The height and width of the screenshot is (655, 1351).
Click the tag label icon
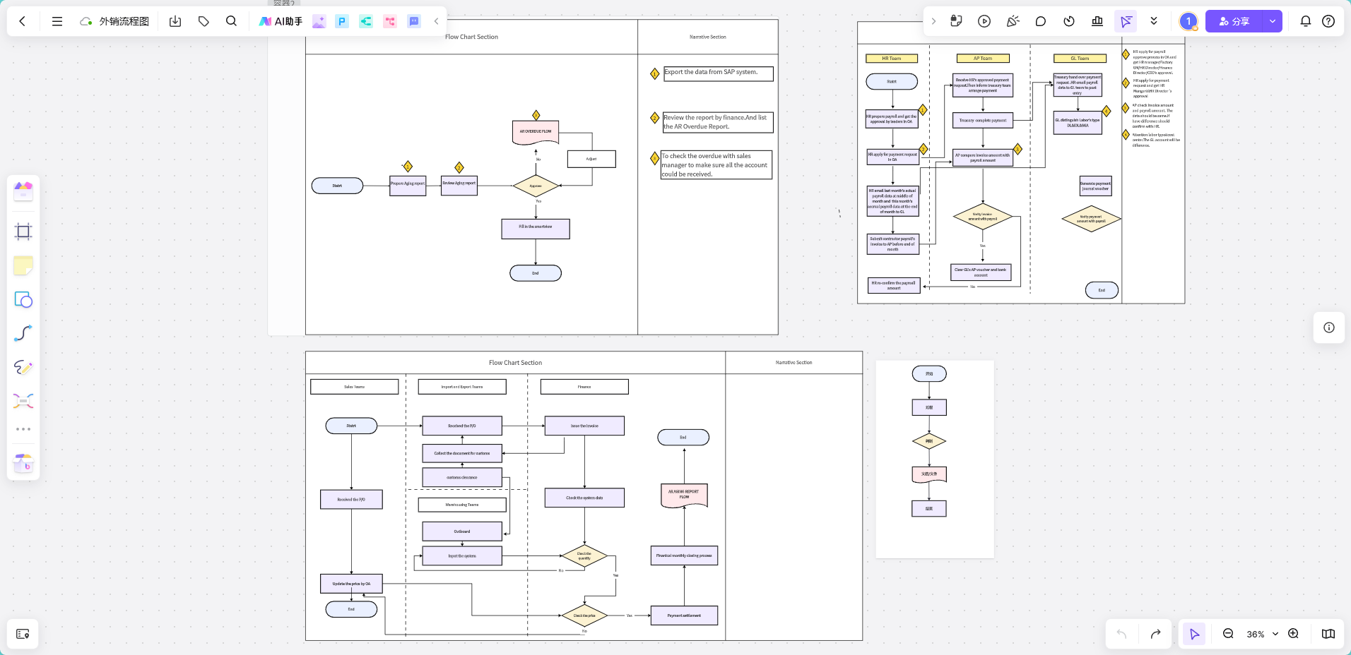203,21
